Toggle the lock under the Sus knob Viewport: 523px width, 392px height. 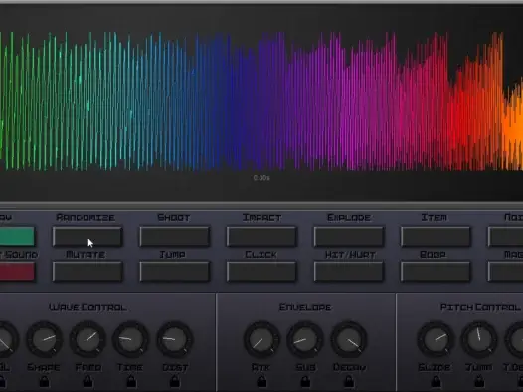tap(305, 381)
